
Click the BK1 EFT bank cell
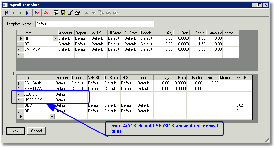click(244, 111)
